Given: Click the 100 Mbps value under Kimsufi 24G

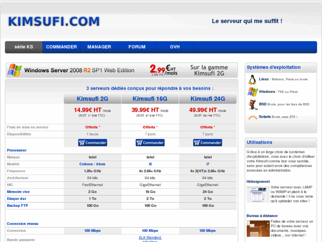Looking at the screenshot, I should 207,230.
